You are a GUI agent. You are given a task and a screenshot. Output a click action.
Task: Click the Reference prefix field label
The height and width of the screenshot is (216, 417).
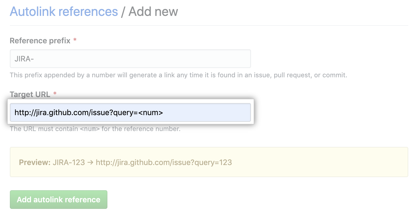click(x=40, y=41)
